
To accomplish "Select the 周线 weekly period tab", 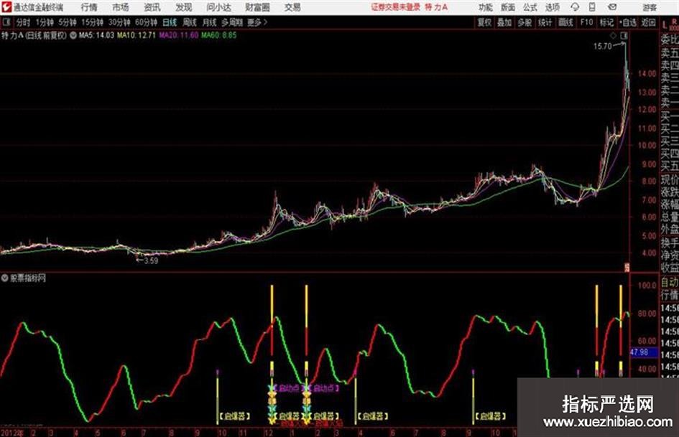I will coord(190,22).
